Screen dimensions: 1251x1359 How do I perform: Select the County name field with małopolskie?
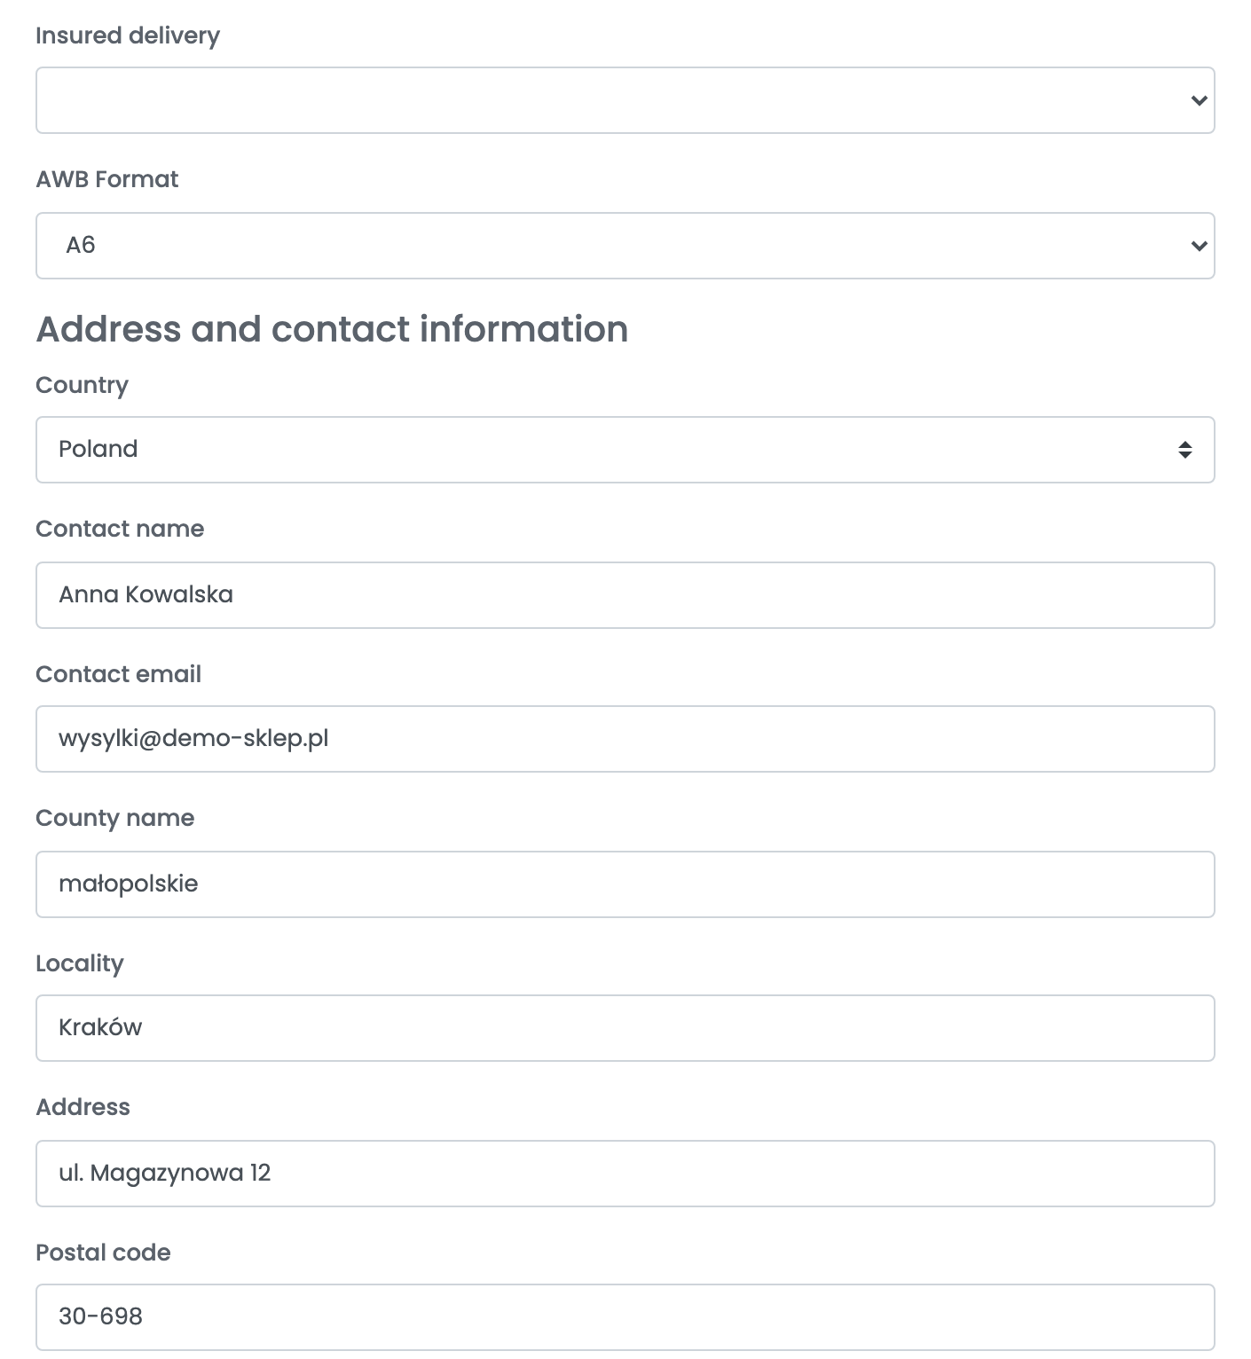[x=625, y=884]
